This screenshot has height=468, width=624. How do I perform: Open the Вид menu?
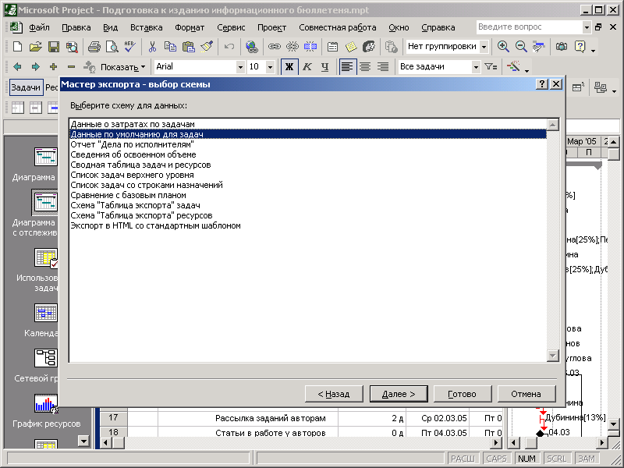tap(110, 27)
